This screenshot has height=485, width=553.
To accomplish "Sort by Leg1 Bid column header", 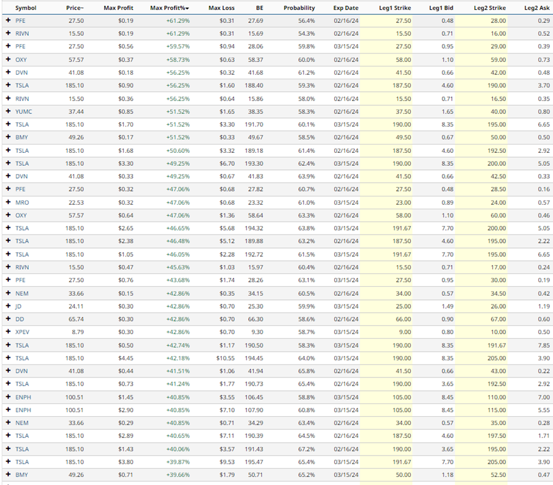I will 441,8.
